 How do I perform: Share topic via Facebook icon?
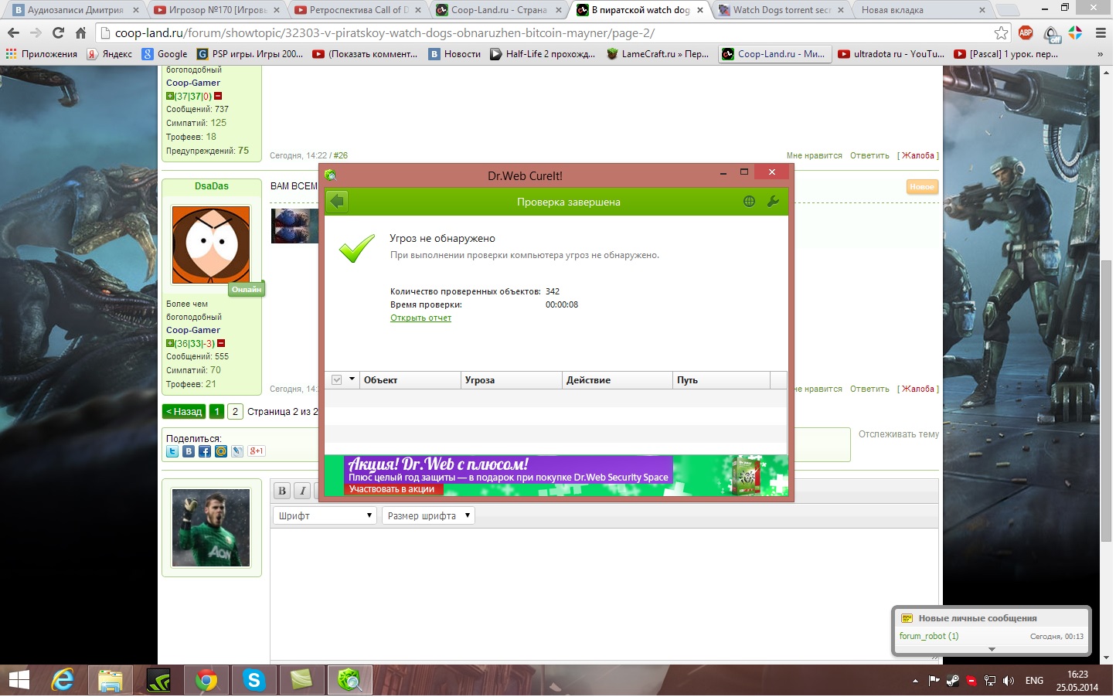(x=205, y=451)
